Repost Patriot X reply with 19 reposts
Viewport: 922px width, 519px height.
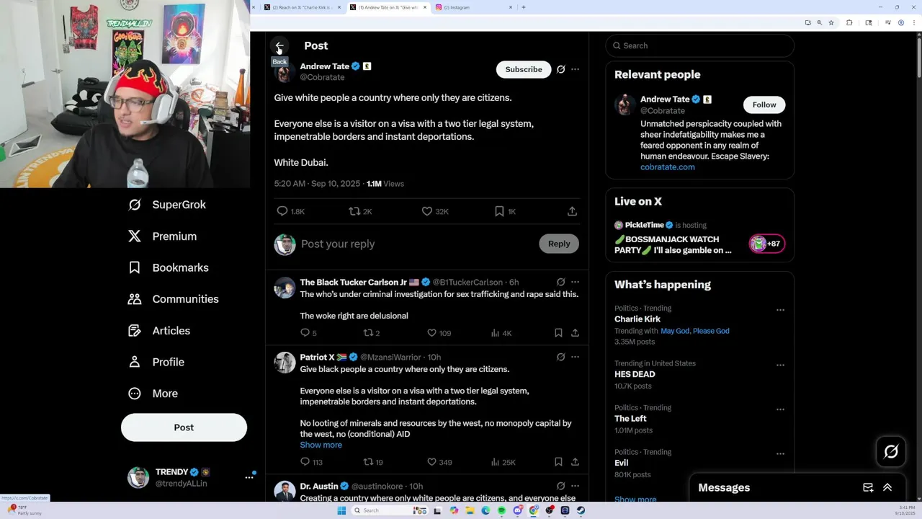tap(373, 462)
